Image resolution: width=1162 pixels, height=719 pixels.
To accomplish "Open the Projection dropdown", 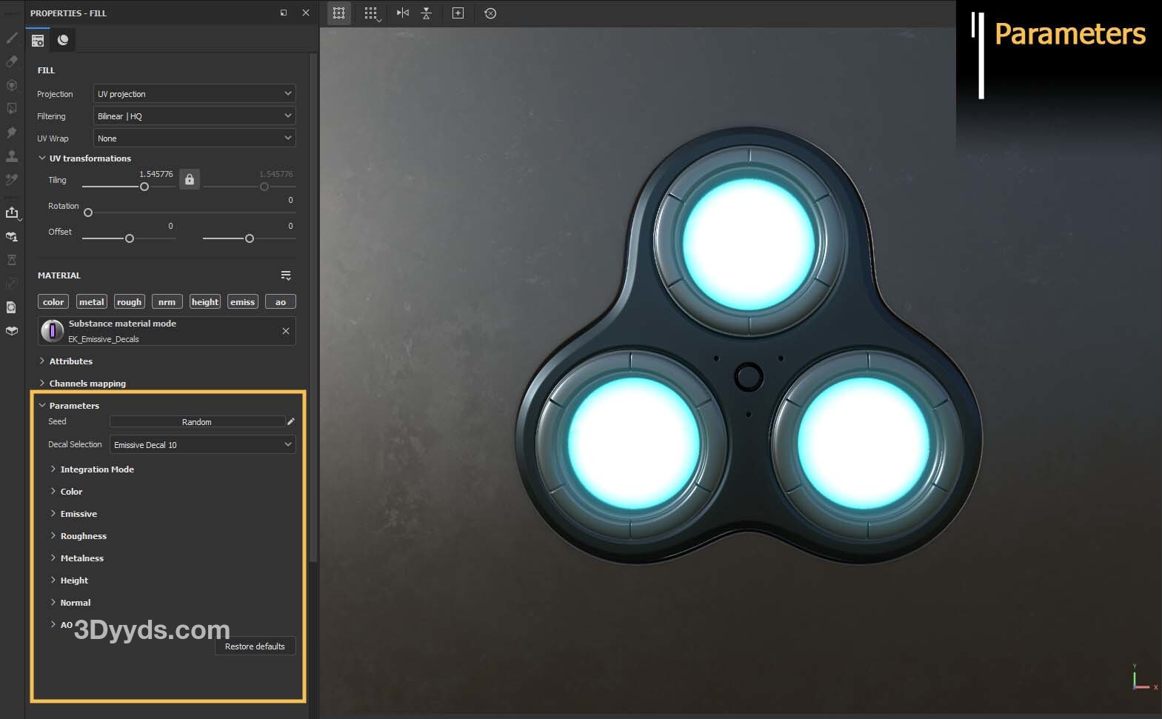I will (194, 94).
